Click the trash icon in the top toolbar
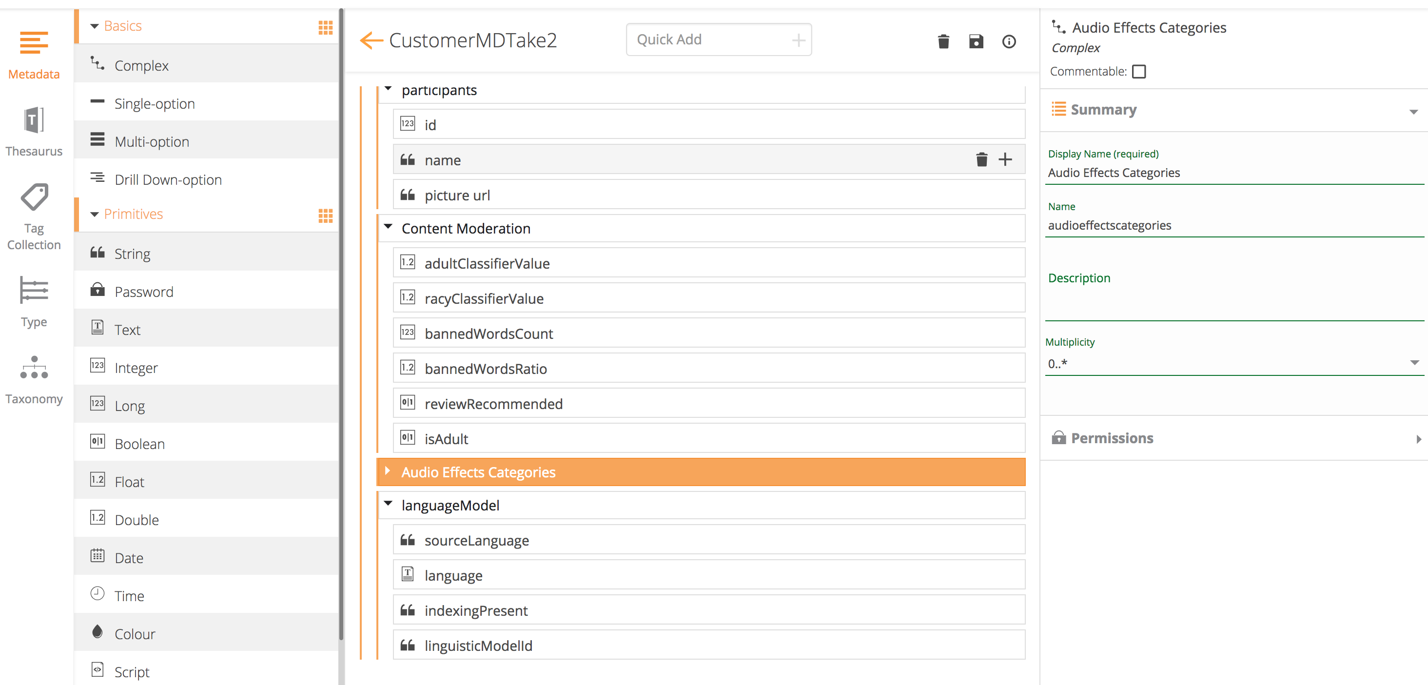1428x685 pixels. click(943, 41)
